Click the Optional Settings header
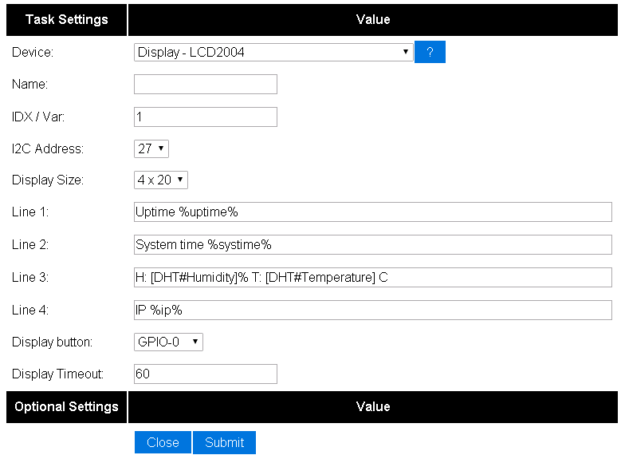The width and height of the screenshot is (621, 459). coord(66,407)
